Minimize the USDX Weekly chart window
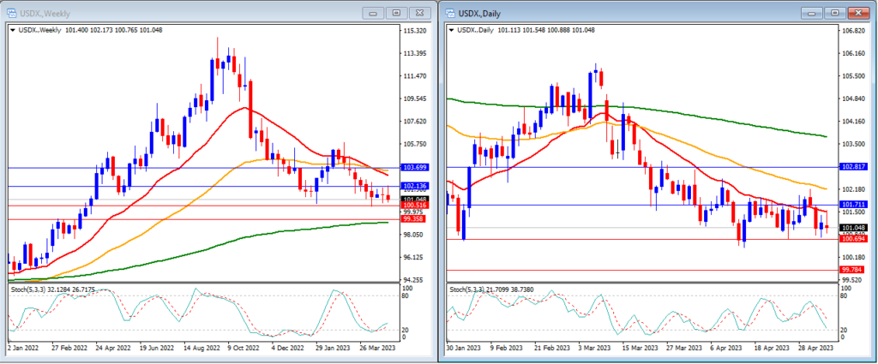Screen dimensions: 878x364 [373, 13]
